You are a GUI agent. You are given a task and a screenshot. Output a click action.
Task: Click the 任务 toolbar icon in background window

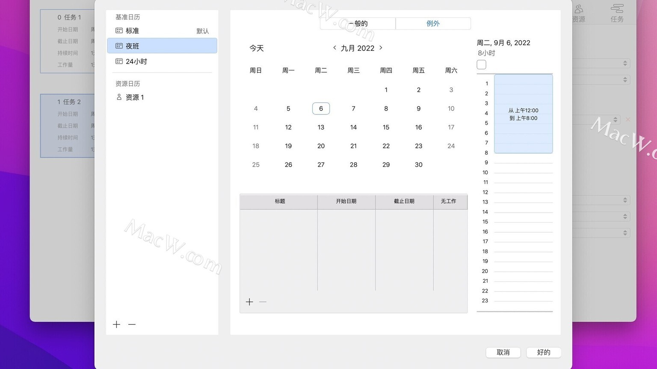(617, 13)
